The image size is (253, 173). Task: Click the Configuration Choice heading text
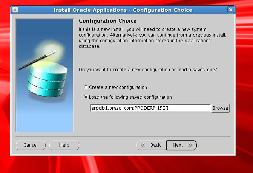(107, 21)
